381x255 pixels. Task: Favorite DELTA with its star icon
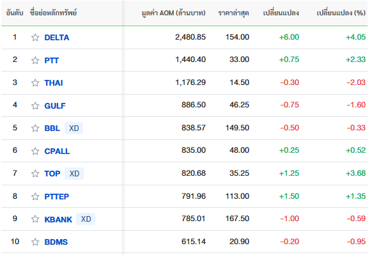coord(35,38)
